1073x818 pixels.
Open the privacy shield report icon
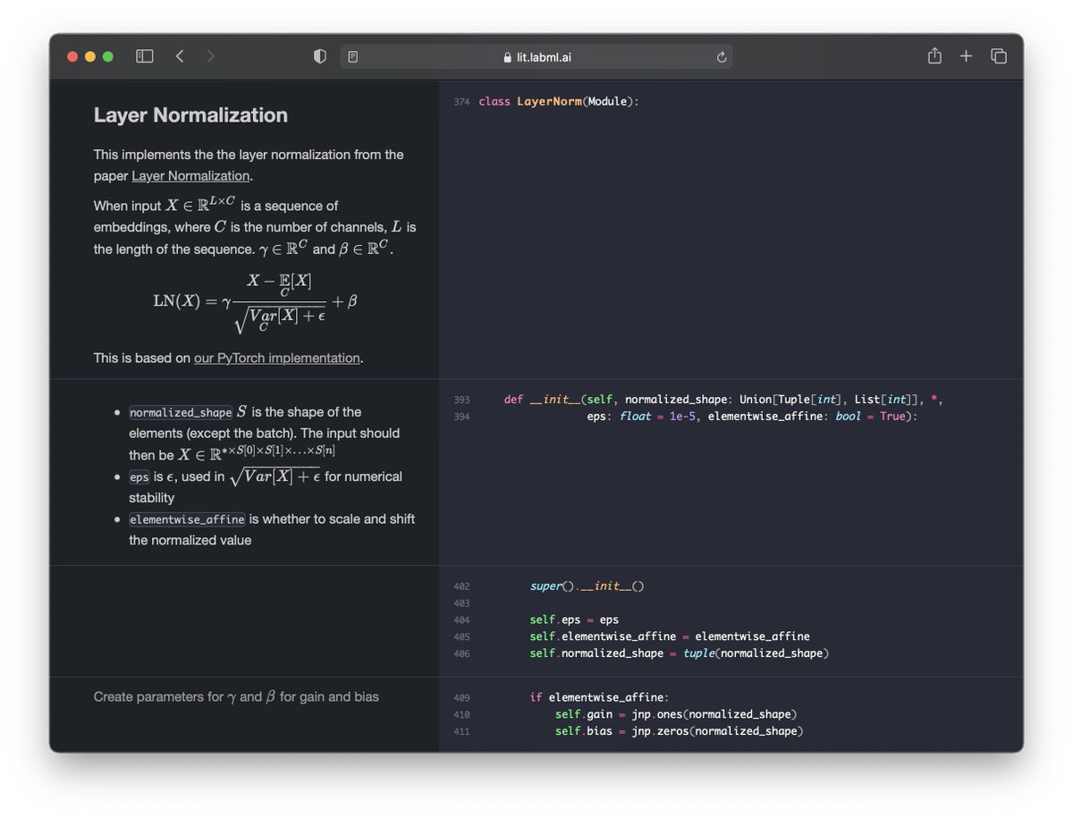(320, 56)
